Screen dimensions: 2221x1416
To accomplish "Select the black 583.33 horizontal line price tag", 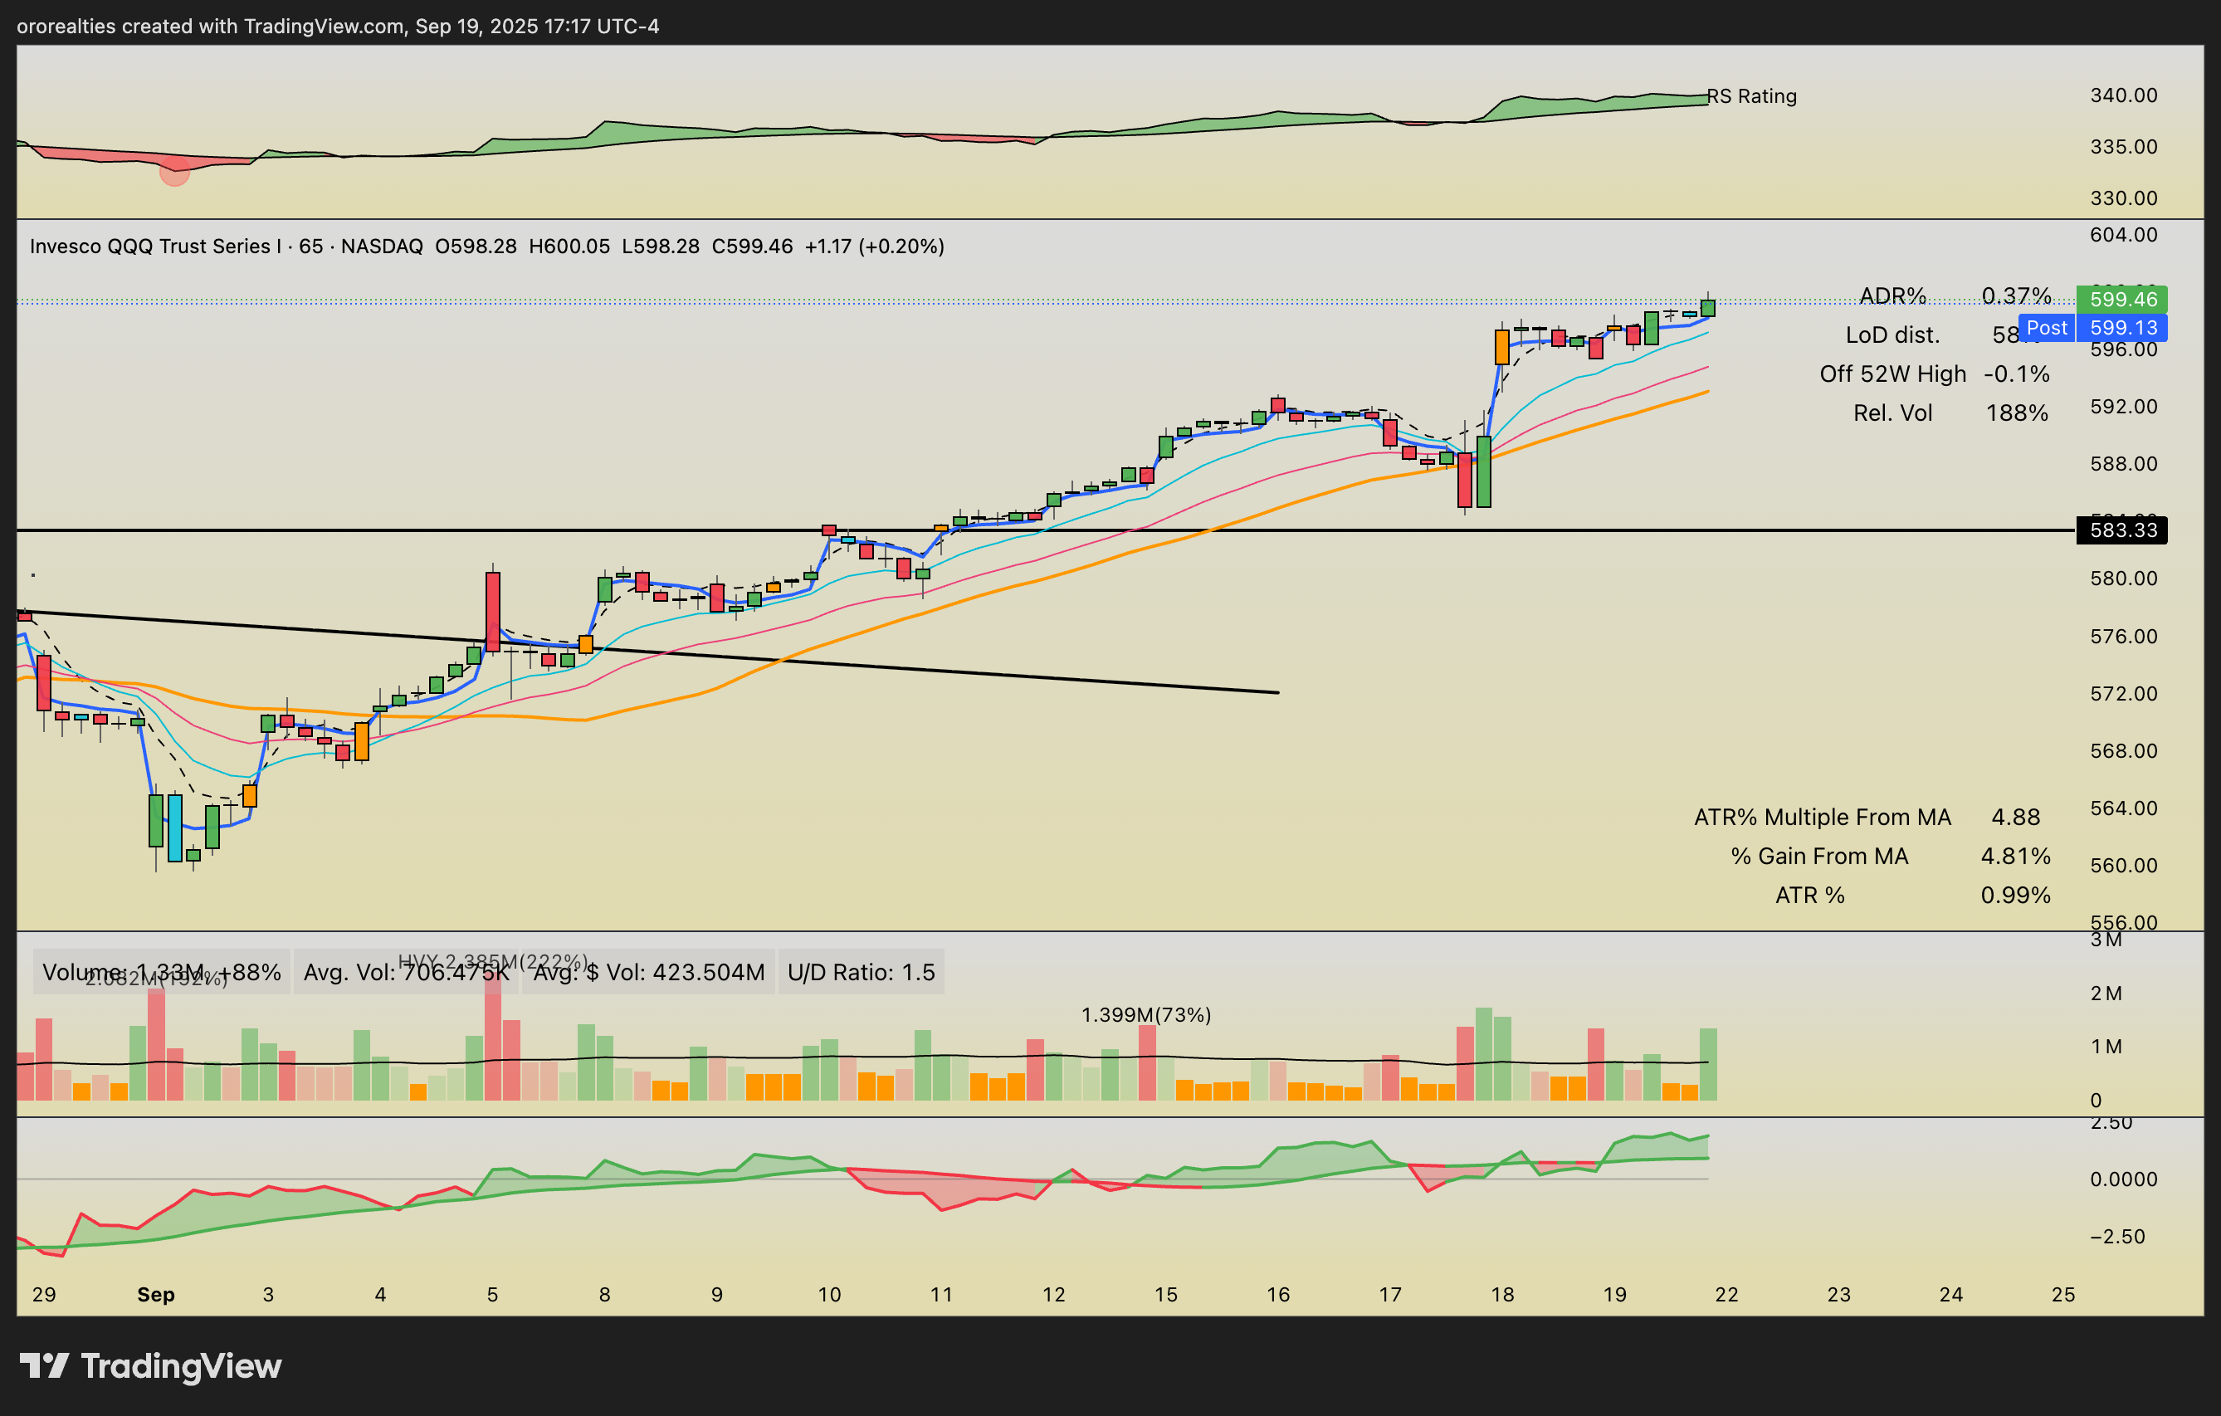I will (x=2121, y=530).
